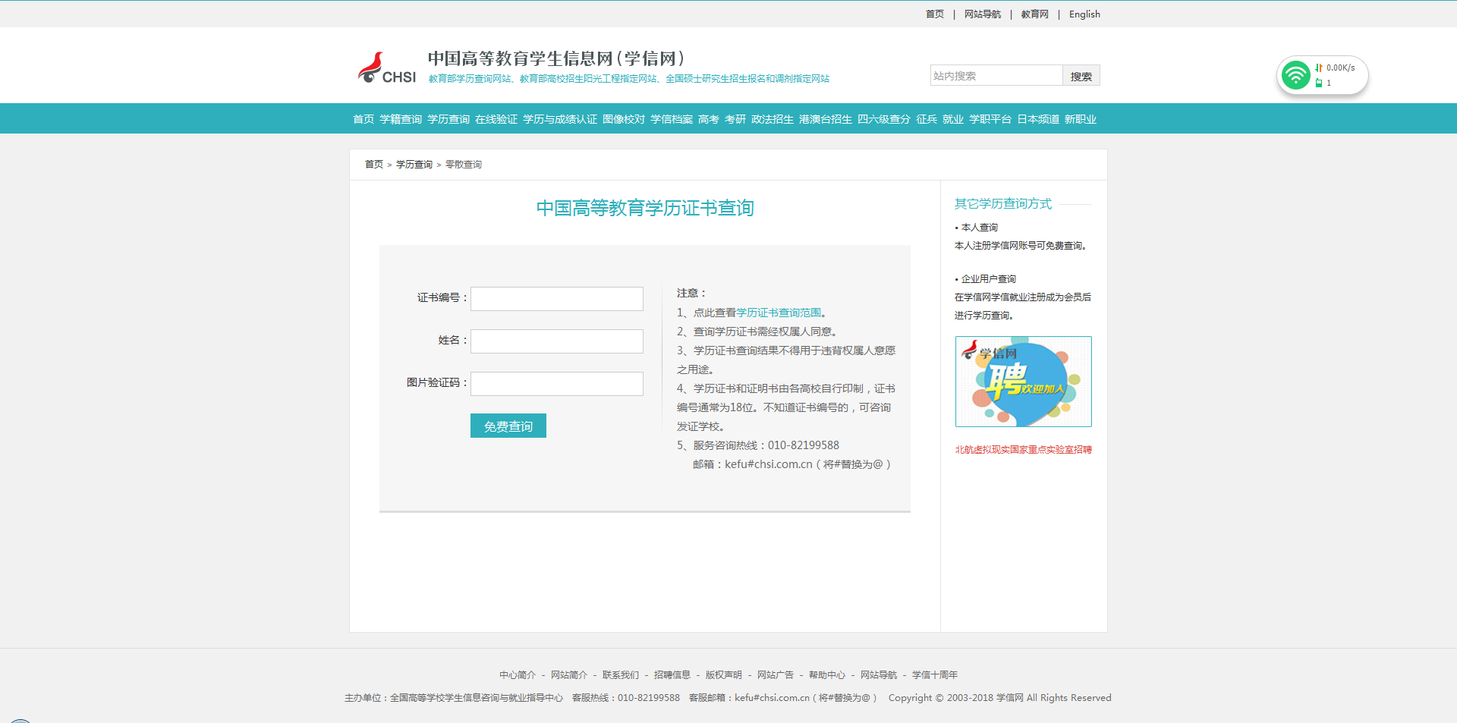Open the 四六级查分 menu item

coord(883,119)
